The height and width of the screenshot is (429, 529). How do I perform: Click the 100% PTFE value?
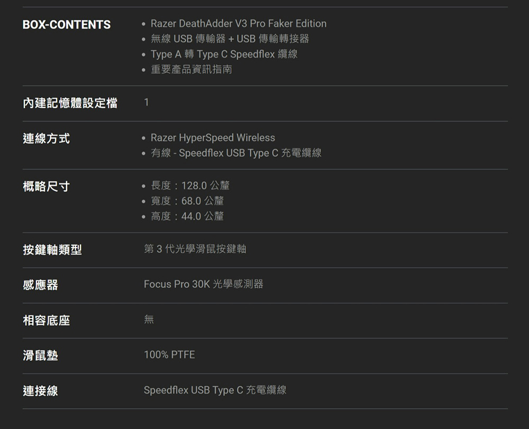(169, 354)
